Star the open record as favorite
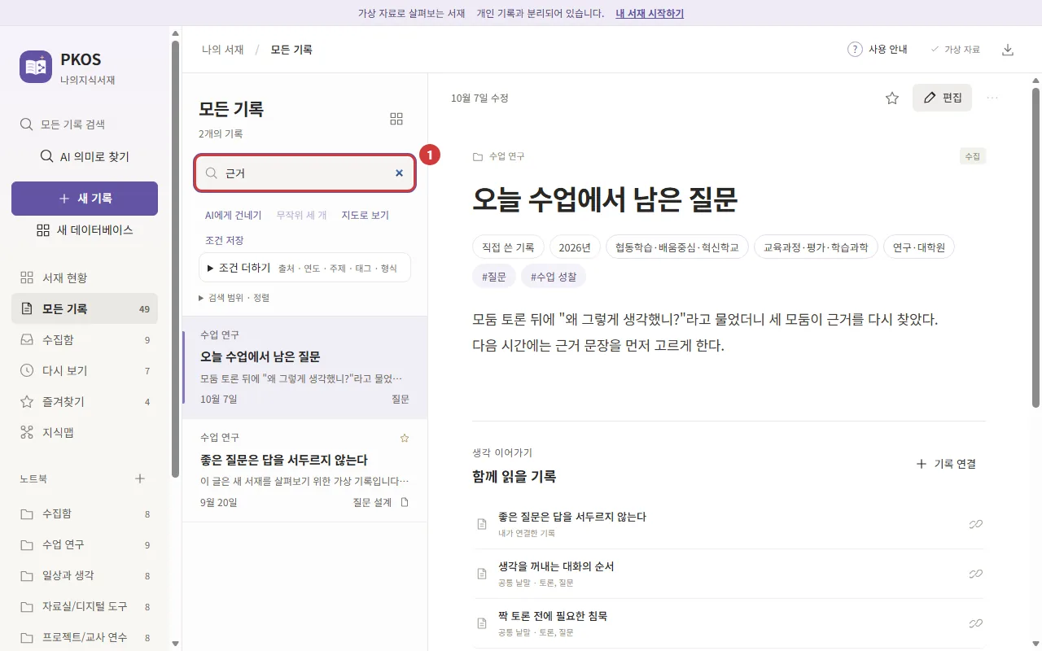The width and height of the screenshot is (1042, 651). (x=892, y=98)
